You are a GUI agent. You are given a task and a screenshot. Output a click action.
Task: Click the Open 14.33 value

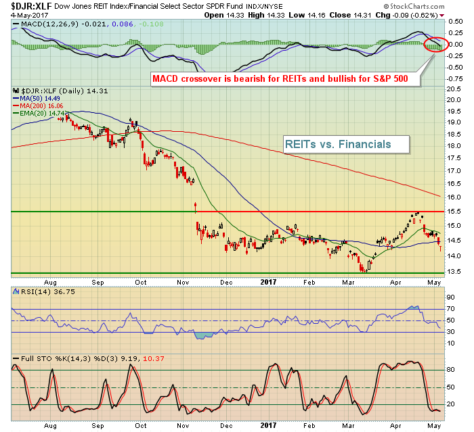tap(224, 15)
